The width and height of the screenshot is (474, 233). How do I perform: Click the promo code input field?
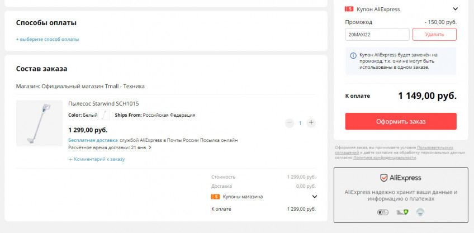pos(377,35)
